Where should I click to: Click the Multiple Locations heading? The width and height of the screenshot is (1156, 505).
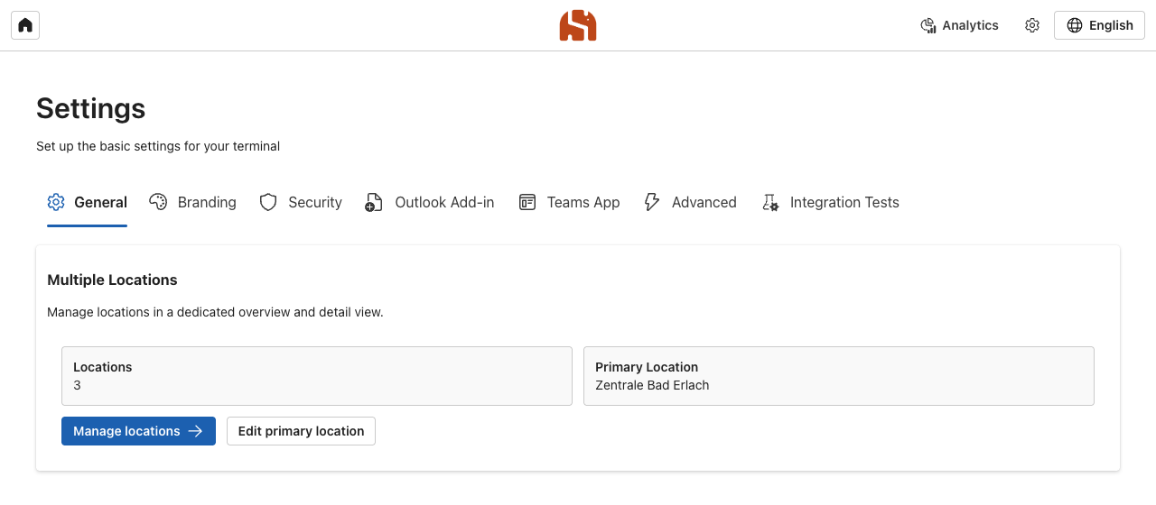pyautogui.click(x=112, y=280)
